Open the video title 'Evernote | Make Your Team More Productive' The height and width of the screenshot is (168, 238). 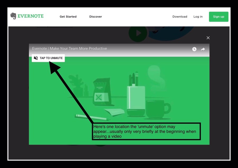pos(70,48)
